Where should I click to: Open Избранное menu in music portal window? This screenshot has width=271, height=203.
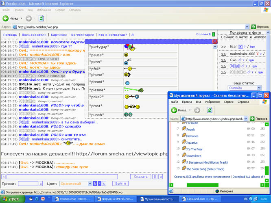tap(212, 102)
